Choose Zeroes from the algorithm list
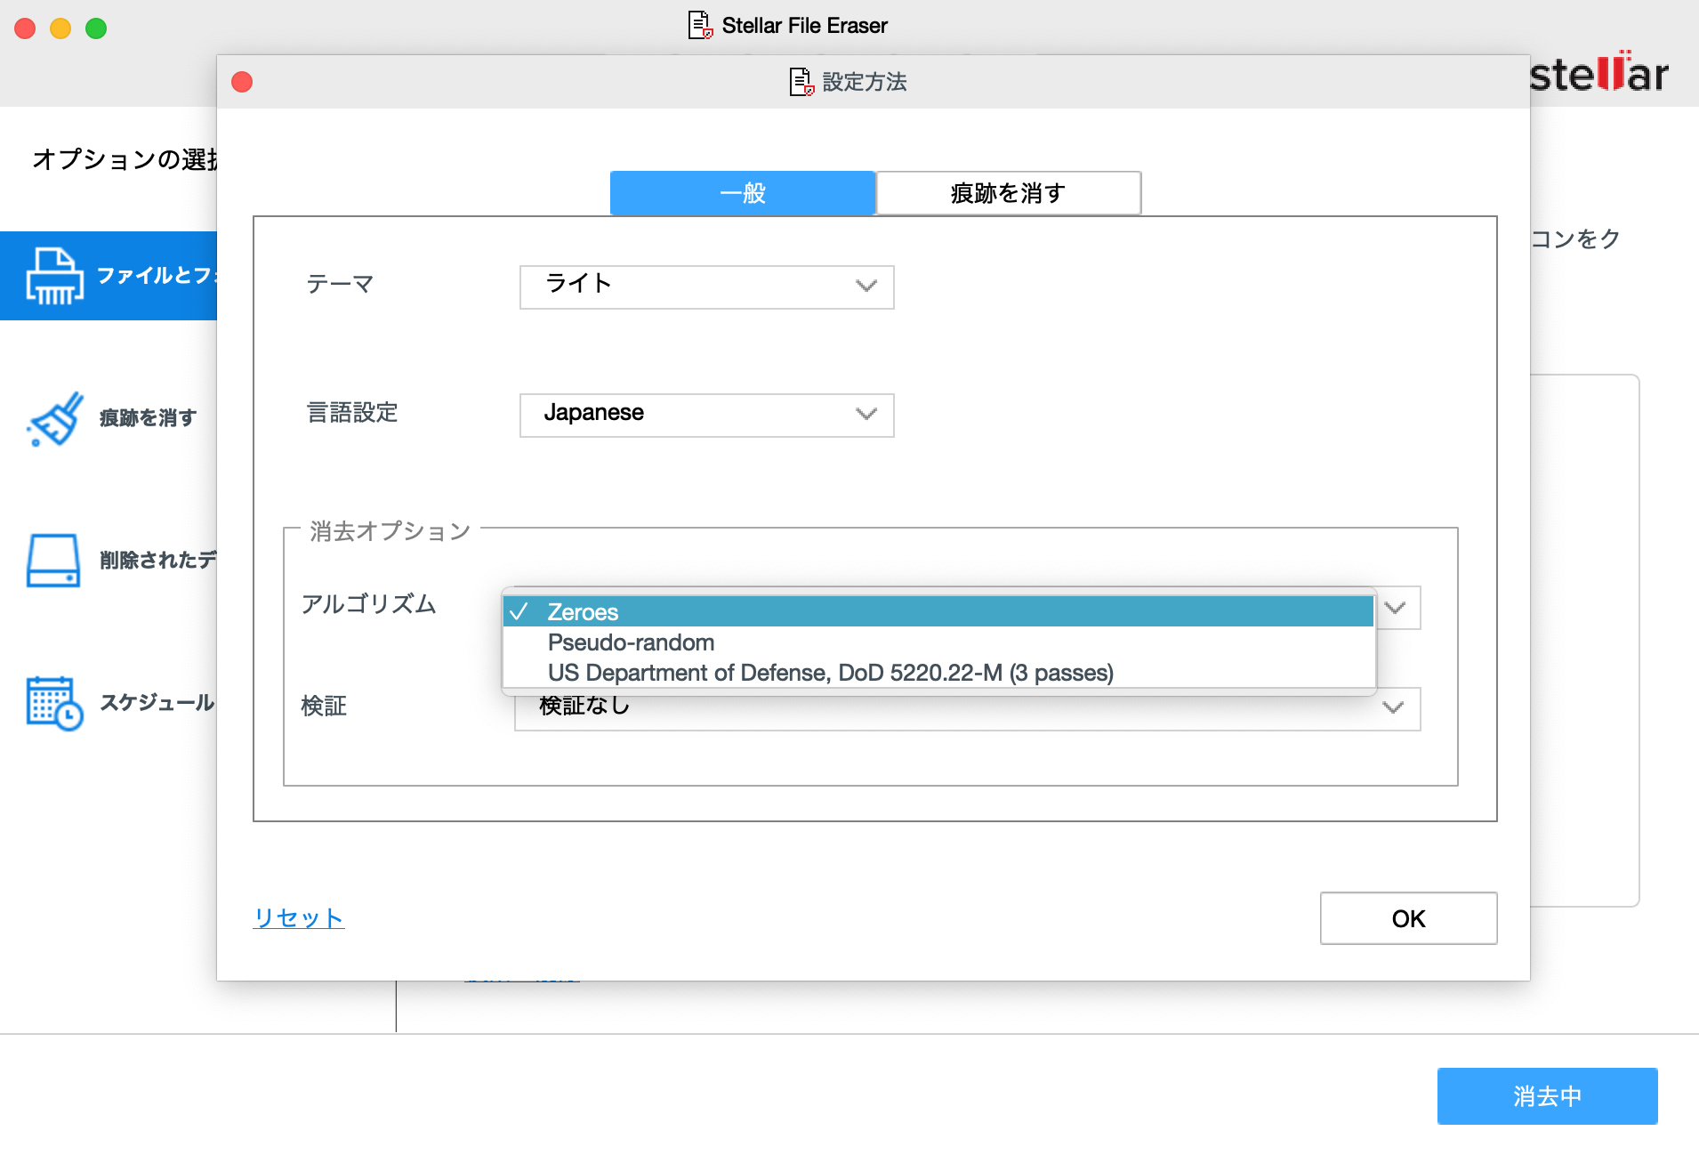The height and width of the screenshot is (1155, 1699). (x=938, y=611)
